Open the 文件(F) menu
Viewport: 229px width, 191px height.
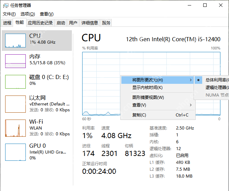coord(9,14)
